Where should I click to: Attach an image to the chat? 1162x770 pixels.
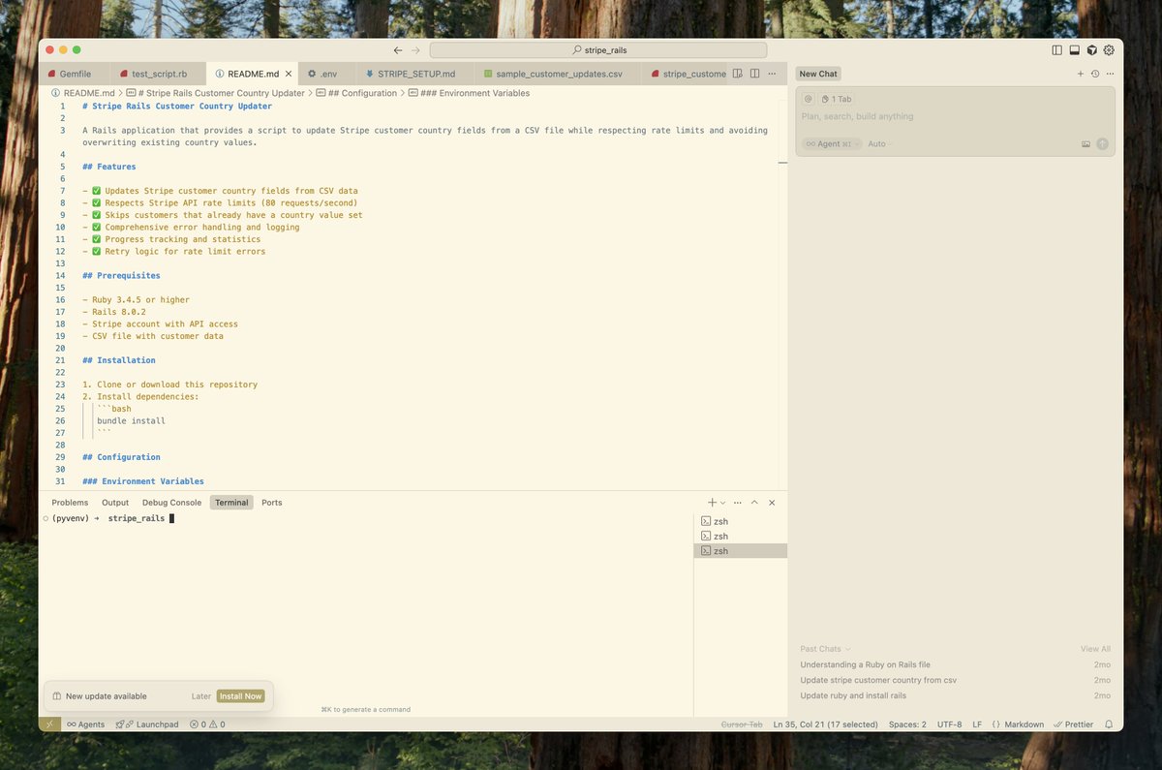tap(1086, 143)
